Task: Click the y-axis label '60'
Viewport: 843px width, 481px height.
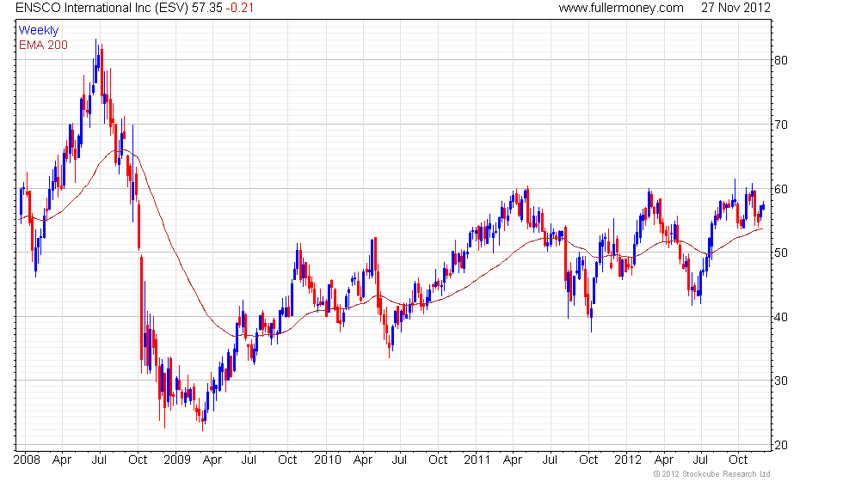Action: tap(780, 189)
